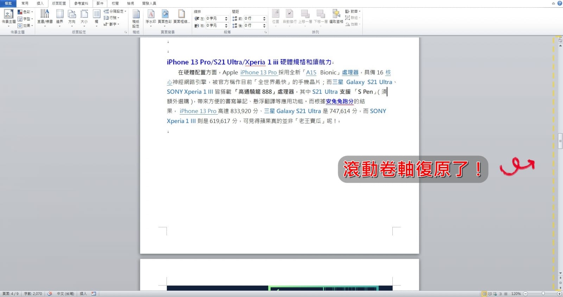This screenshot has height=297, width=563.
Task: Open the 選取窗格 selection pane
Action: (x=336, y=17)
